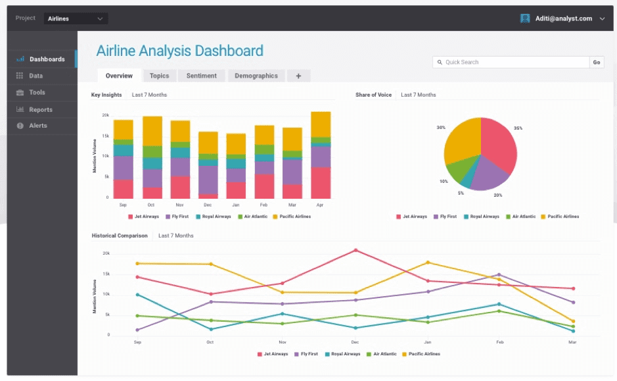Open Alerts from the sidebar
This screenshot has height=381, width=617.
pos(22,125)
